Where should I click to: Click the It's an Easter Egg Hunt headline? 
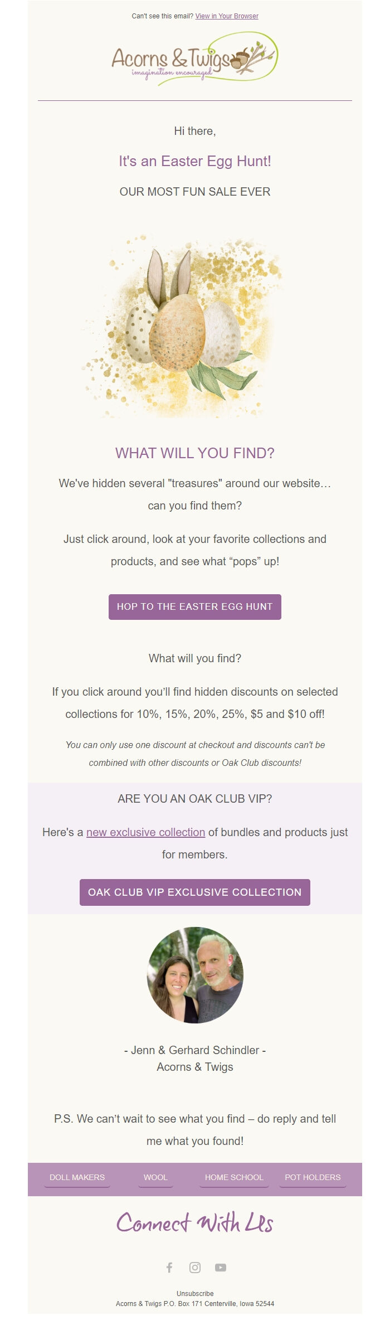coord(194,162)
